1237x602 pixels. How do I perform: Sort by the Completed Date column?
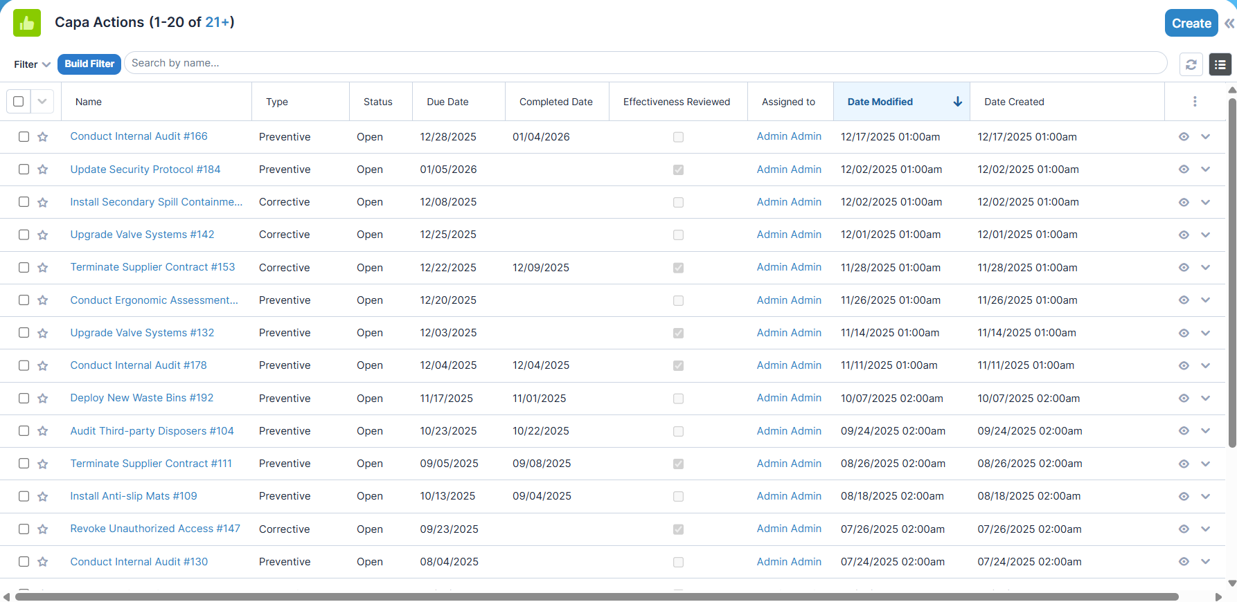[x=556, y=102]
